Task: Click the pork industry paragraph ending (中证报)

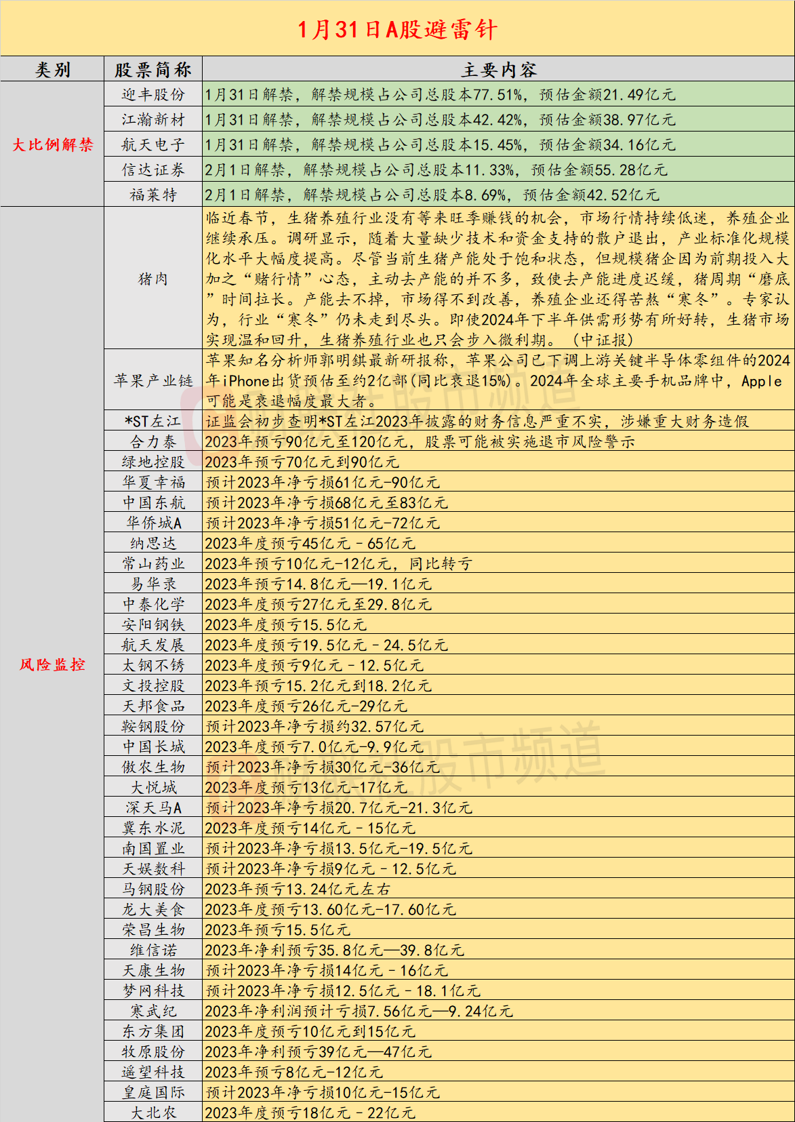Action: click(498, 279)
